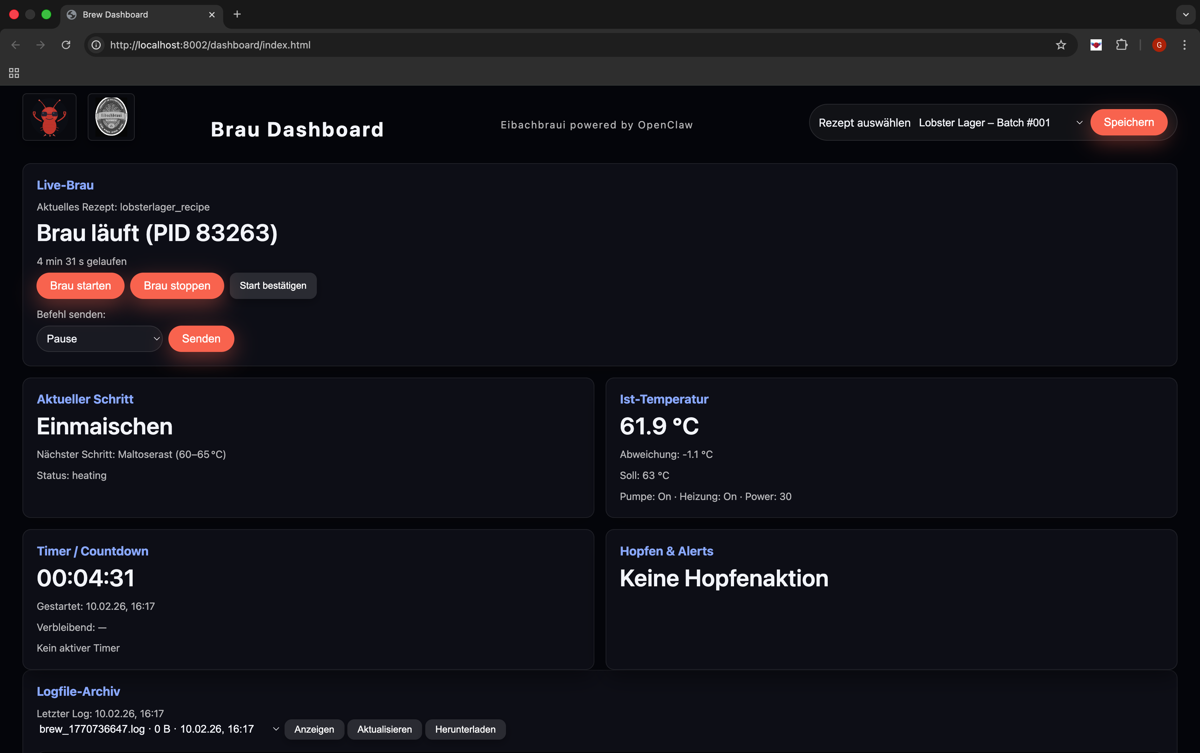
Task: Open Chrome three-dot menu
Action: coord(1184,45)
